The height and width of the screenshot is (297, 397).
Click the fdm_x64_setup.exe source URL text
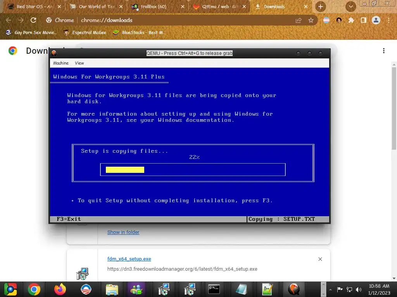182,269
